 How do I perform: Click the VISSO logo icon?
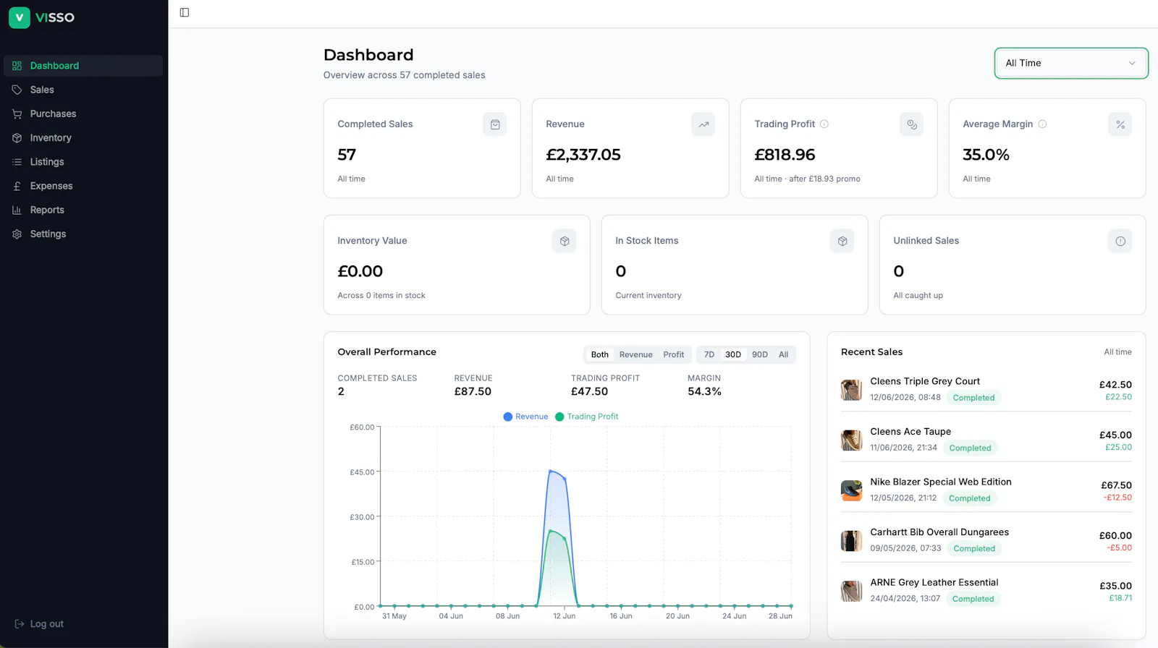pos(20,17)
